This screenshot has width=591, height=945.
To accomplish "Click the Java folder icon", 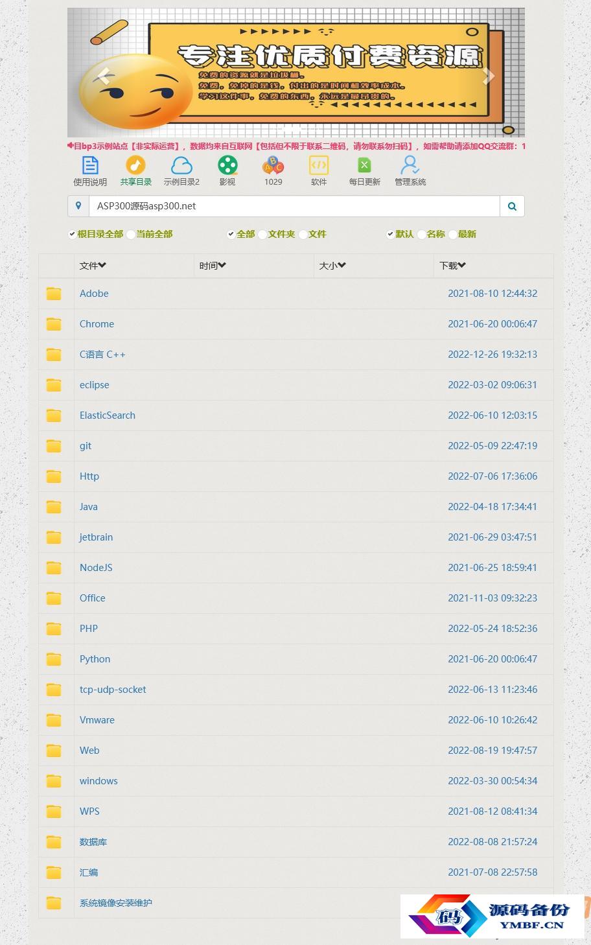I will pos(54,507).
